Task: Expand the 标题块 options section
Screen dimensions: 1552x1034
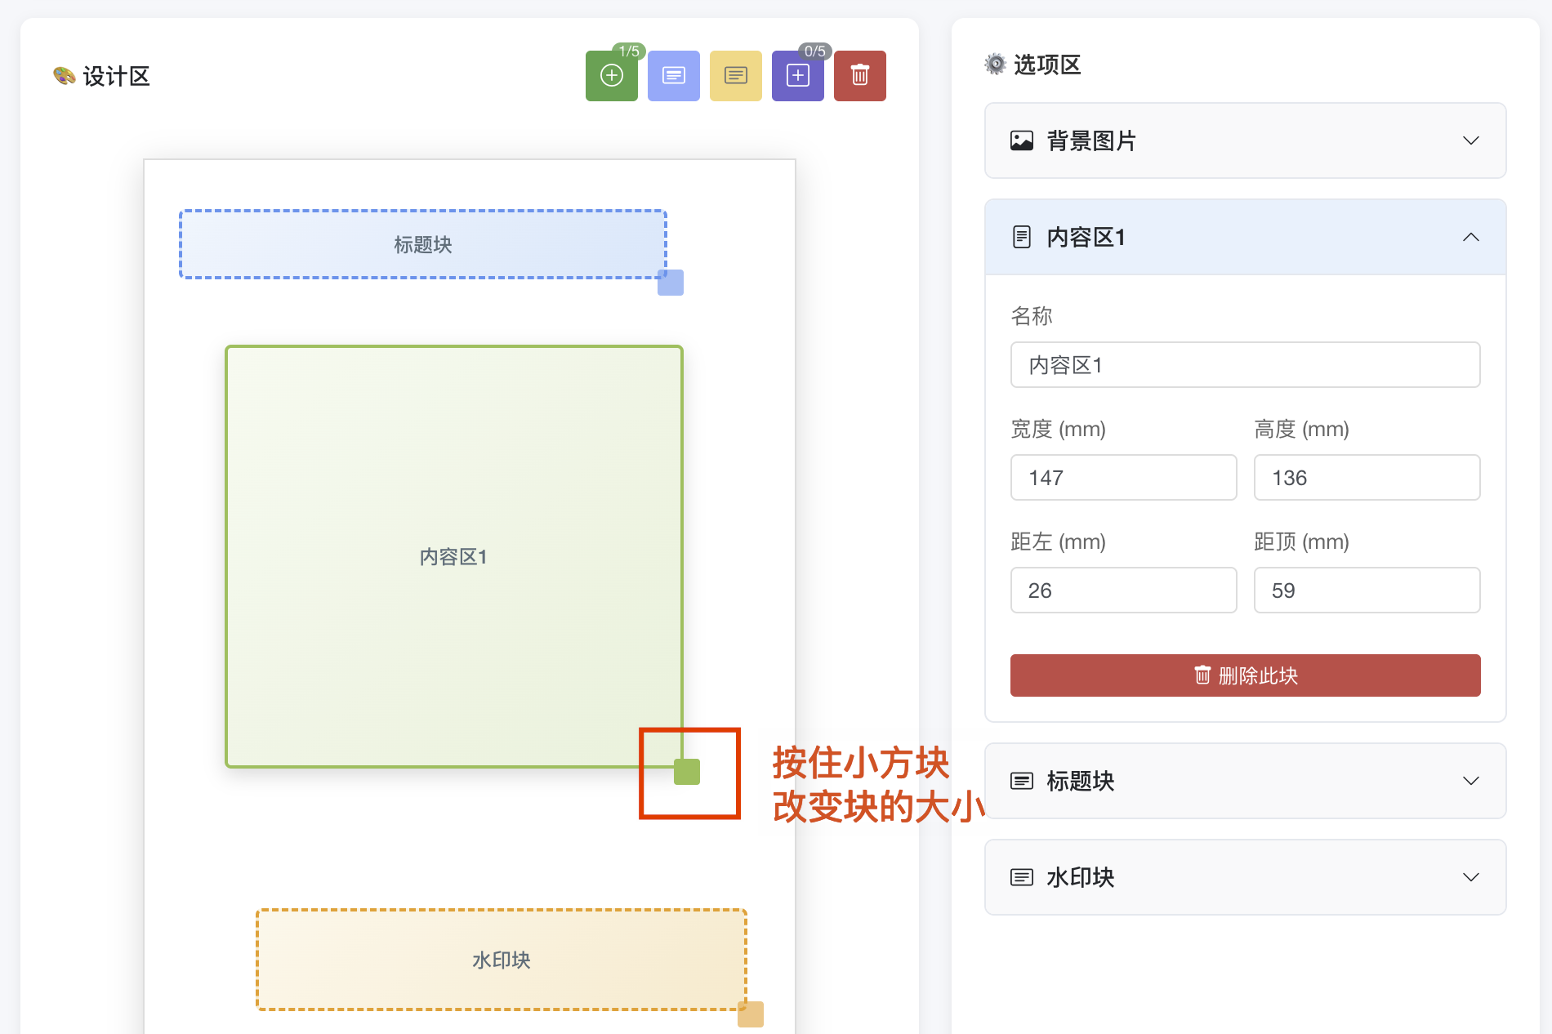Action: 1245,781
